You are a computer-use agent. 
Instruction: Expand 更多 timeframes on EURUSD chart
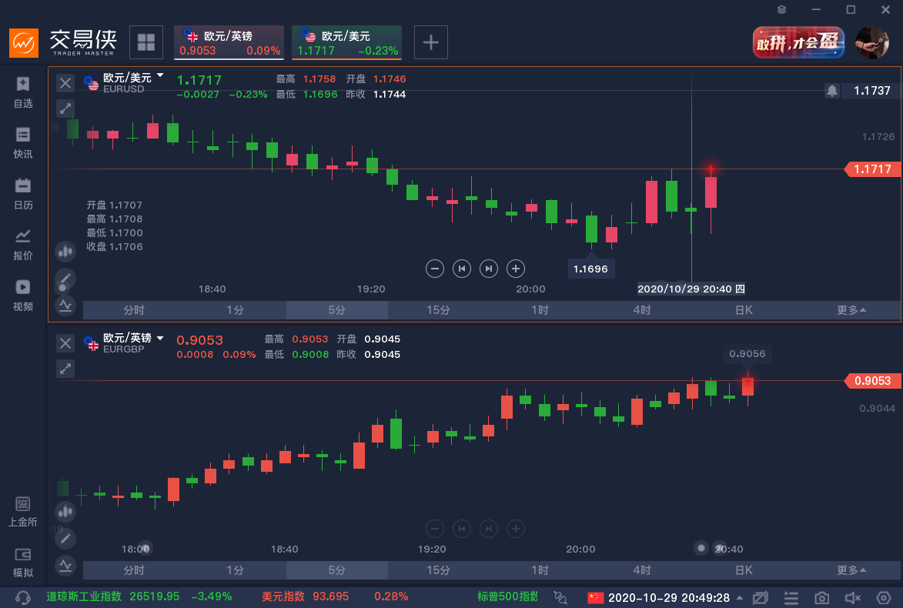coord(851,309)
